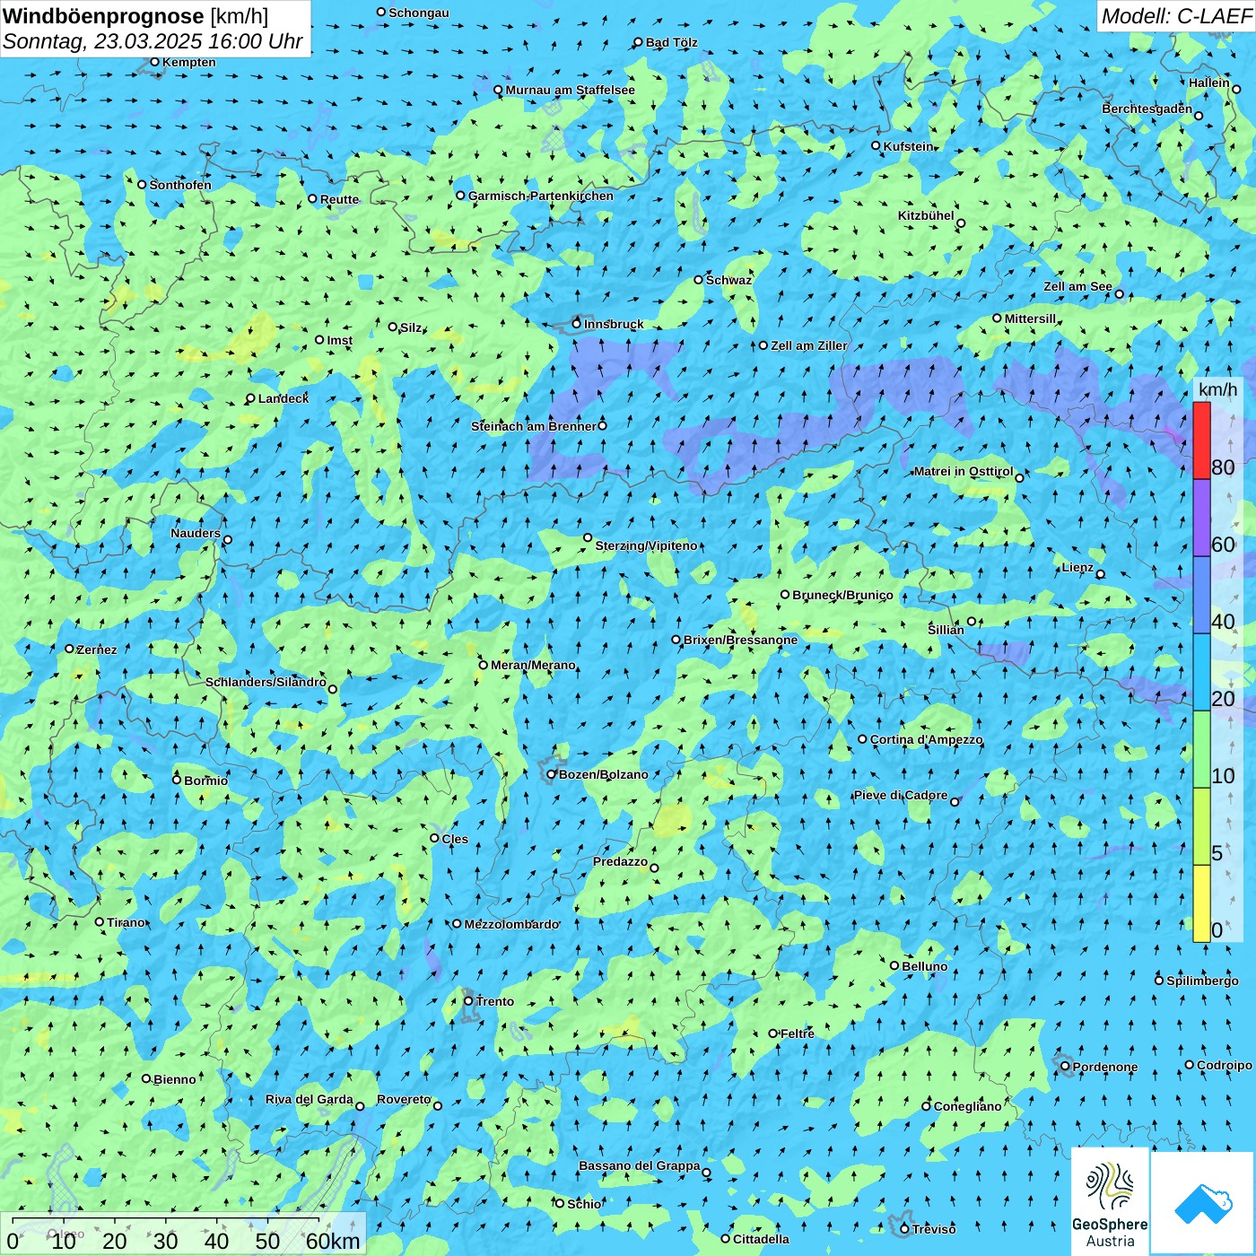Click the Reutte city label
Image resolution: width=1256 pixels, height=1256 pixels.
click(339, 199)
